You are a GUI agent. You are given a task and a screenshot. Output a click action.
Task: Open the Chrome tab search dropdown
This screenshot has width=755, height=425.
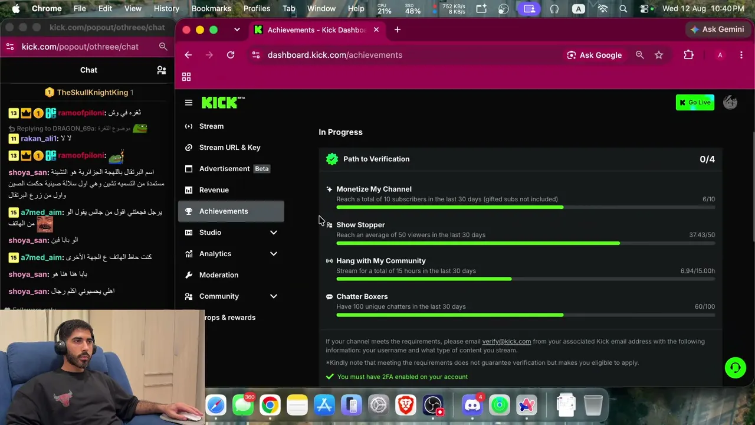(237, 30)
